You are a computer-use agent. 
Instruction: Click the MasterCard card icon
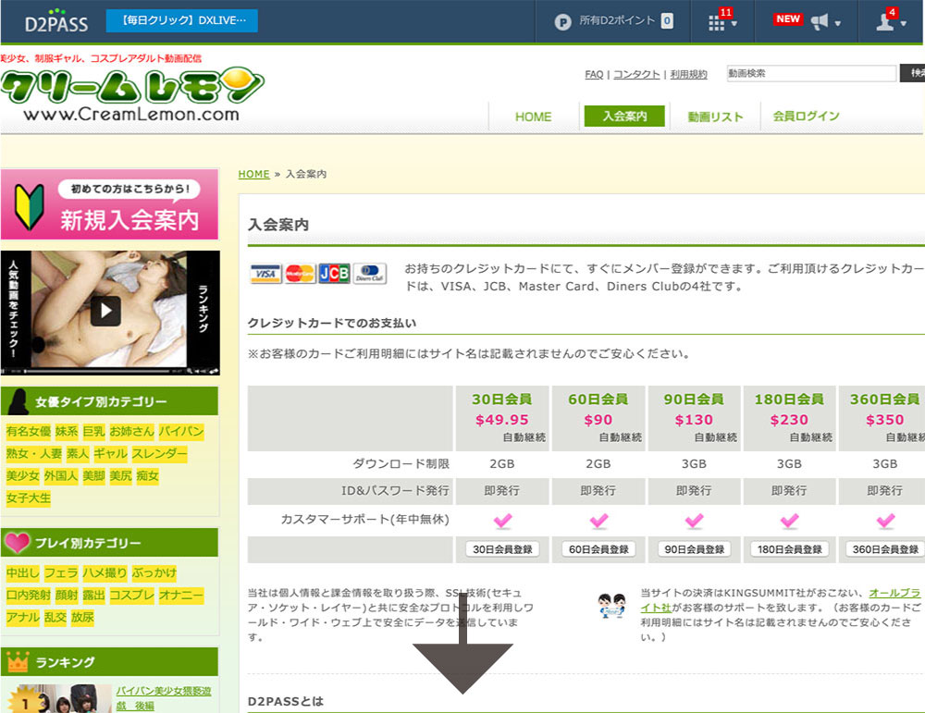click(x=300, y=274)
